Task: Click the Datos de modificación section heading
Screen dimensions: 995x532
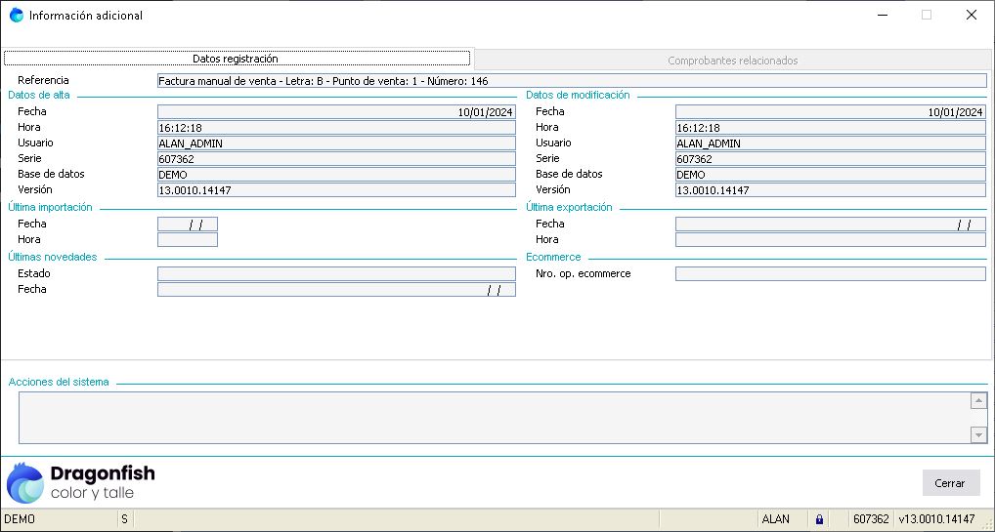Action: pos(578,95)
